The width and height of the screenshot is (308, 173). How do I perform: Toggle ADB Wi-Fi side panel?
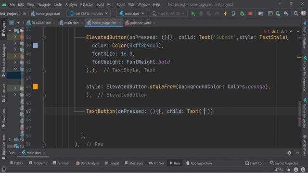[x=305, y=145]
